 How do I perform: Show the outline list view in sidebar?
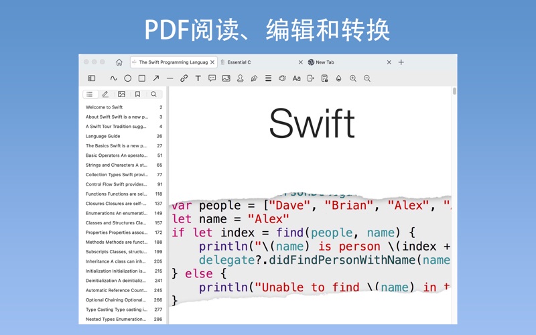coord(89,94)
